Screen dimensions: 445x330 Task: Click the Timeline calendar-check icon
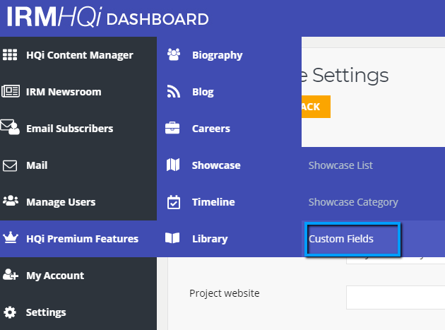click(x=173, y=202)
